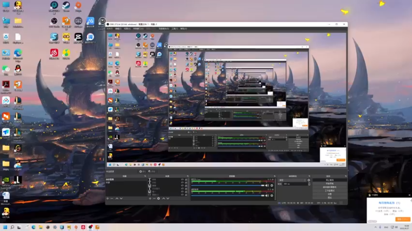Open the Scene Collection (场景集合) menu

164,29
